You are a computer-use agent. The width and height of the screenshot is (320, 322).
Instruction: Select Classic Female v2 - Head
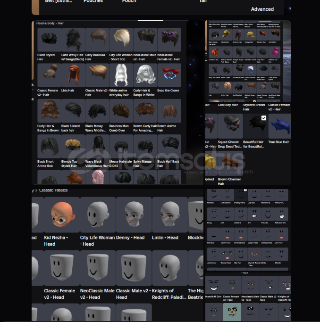(x=62, y=268)
